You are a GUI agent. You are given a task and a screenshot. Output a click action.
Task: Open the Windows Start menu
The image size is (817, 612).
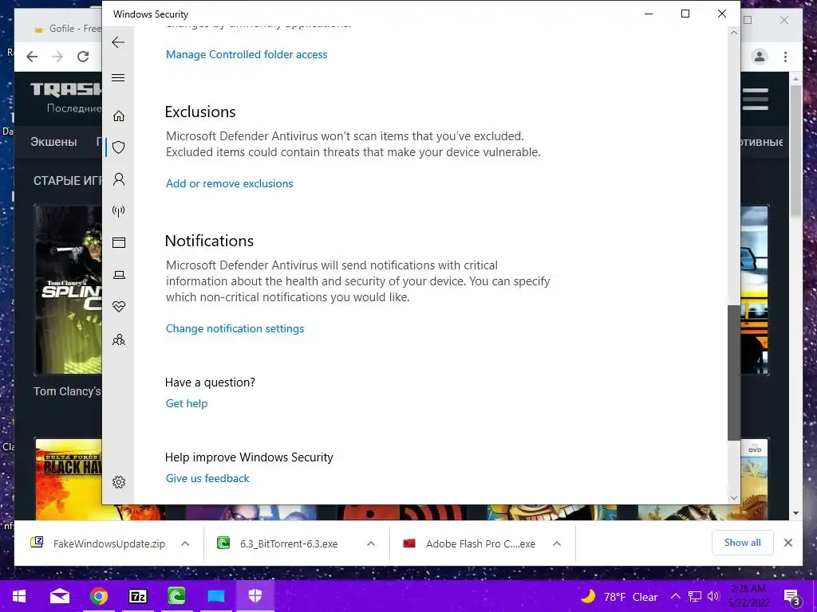19,596
